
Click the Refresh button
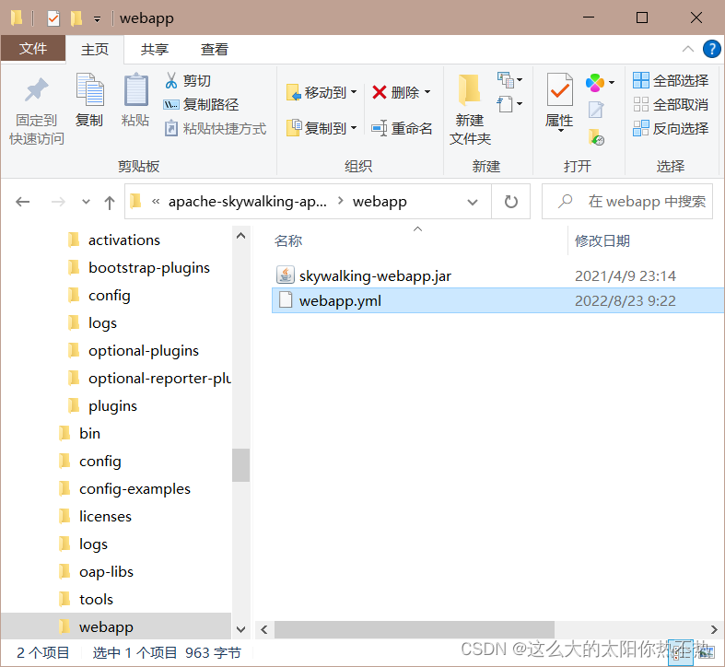[x=511, y=202]
